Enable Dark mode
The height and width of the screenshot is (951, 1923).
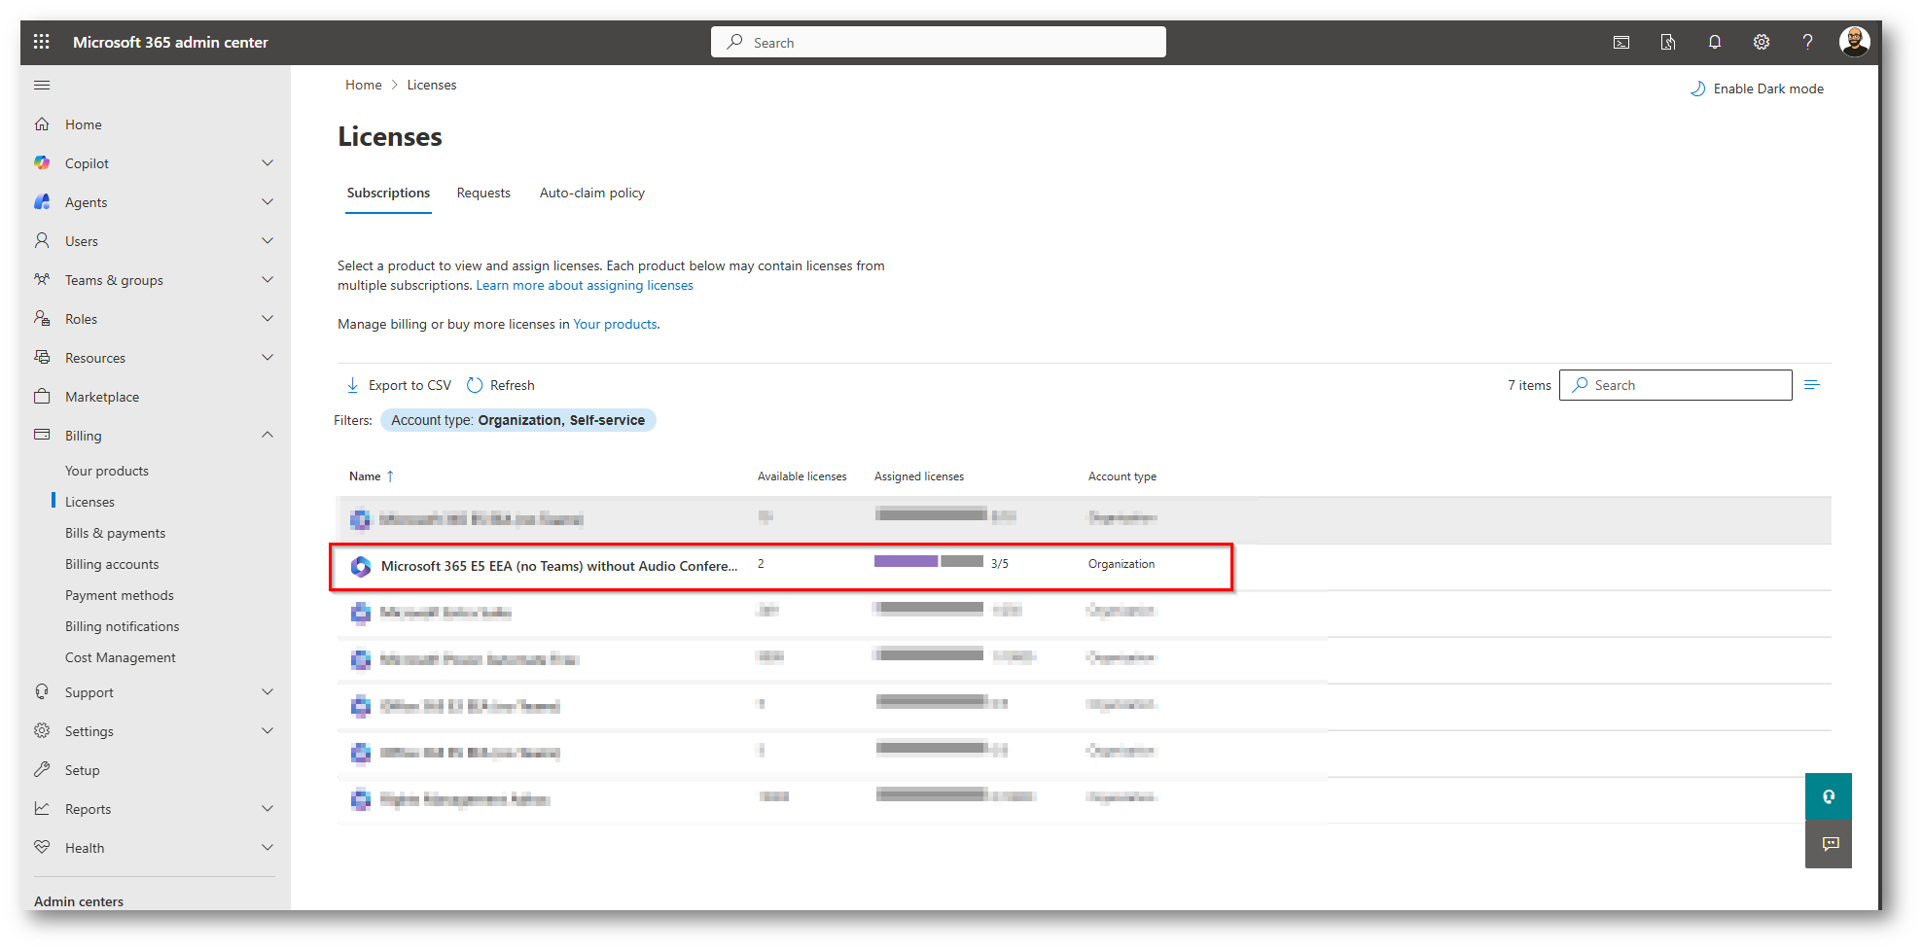click(x=1757, y=88)
